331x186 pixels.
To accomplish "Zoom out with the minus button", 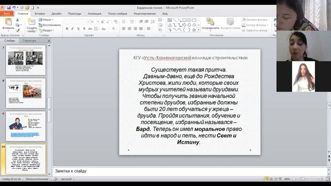I will pos(294,179).
